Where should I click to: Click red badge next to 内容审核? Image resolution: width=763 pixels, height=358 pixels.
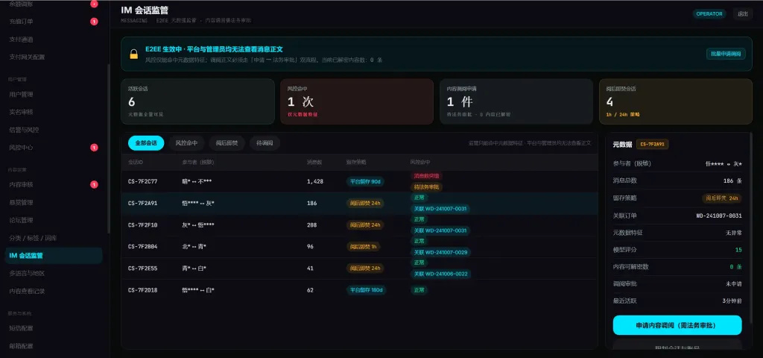(x=94, y=185)
